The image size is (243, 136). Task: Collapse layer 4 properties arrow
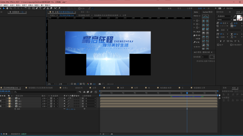[7, 106]
